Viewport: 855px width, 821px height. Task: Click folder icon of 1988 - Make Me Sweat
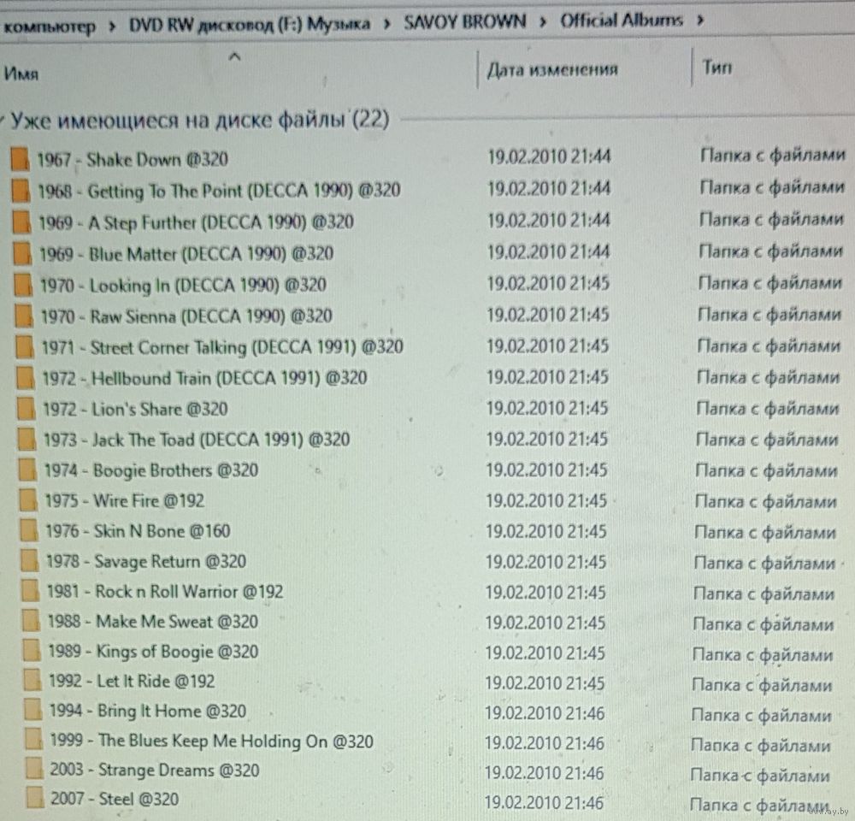(31, 621)
